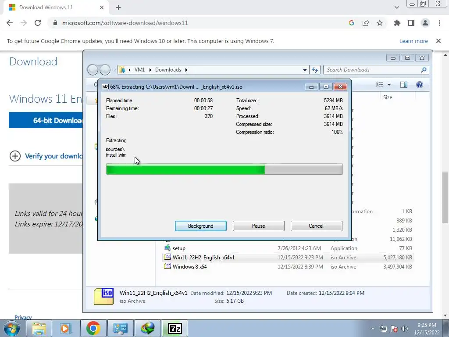Screen dimensions: 449x337
Task: Change view icon in Explorer toolbar
Action: pyautogui.click(x=380, y=85)
